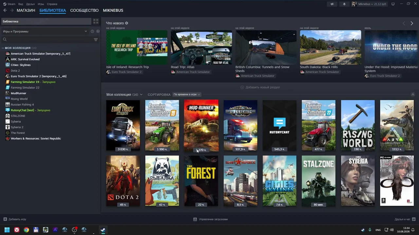Screen dimensions: 419x235
Task: Click the sidebar search input field
Action: [49, 39]
